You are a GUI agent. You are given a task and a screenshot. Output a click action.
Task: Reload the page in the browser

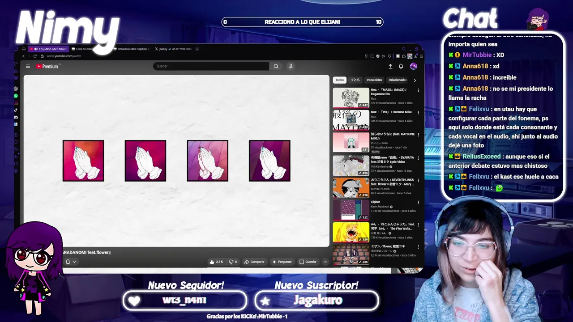(x=35, y=56)
